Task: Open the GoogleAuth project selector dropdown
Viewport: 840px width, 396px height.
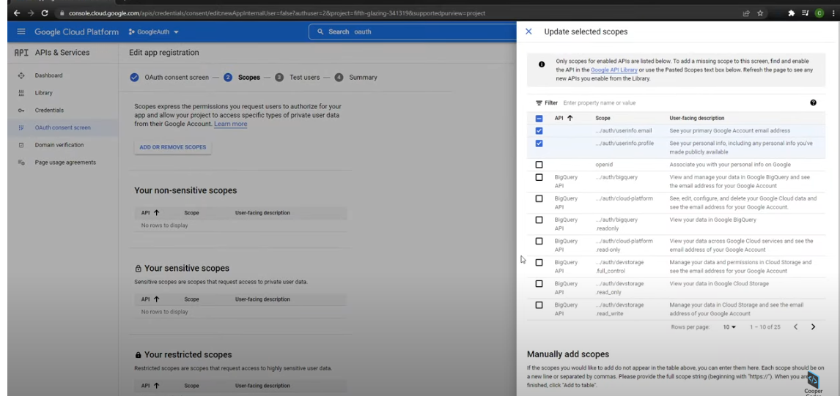Action: (154, 32)
